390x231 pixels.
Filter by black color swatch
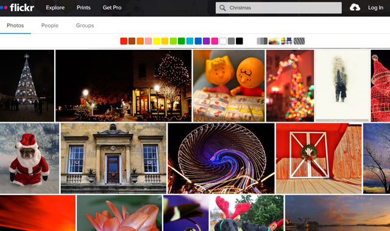pos(239,41)
